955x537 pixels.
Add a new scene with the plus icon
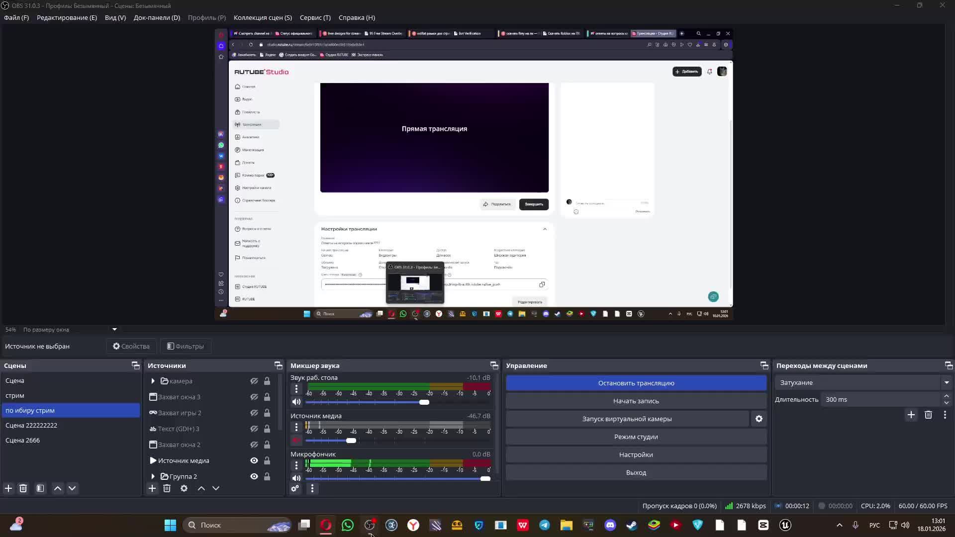coord(8,488)
